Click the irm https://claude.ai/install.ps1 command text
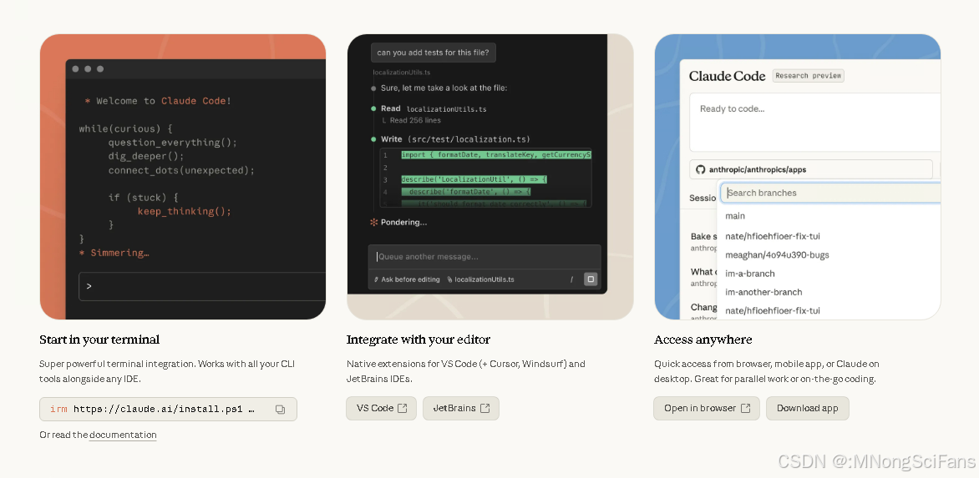 pyautogui.click(x=152, y=410)
